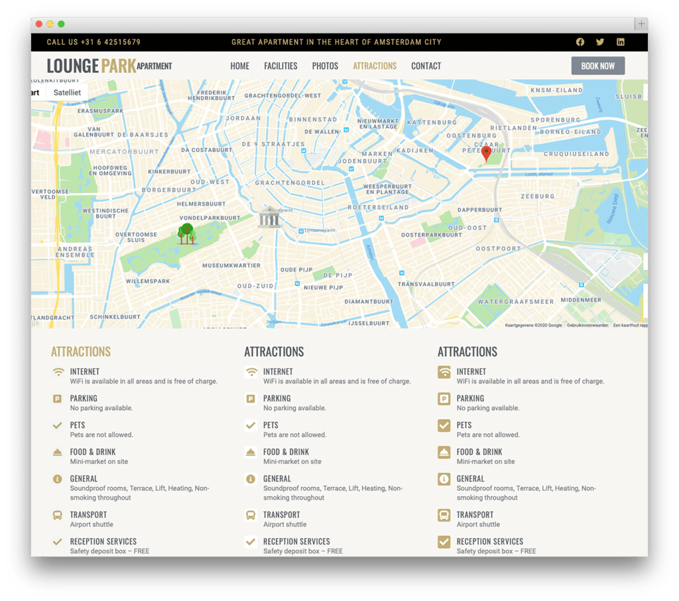Open the LinkedIn social icon
679x601 pixels.
(620, 42)
